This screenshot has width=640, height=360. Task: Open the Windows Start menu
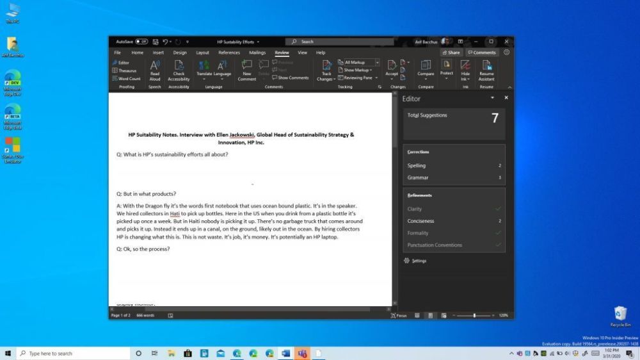click(8, 354)
